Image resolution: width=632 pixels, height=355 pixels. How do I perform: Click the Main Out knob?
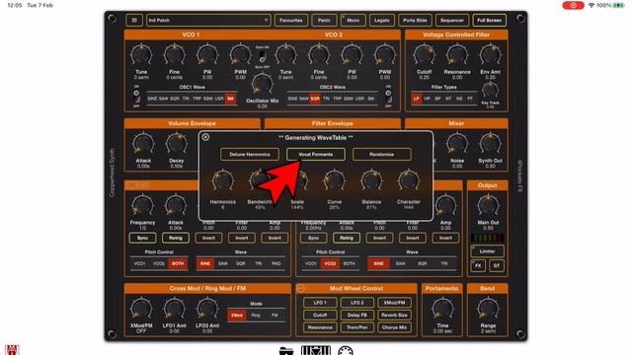pos(488,205)
